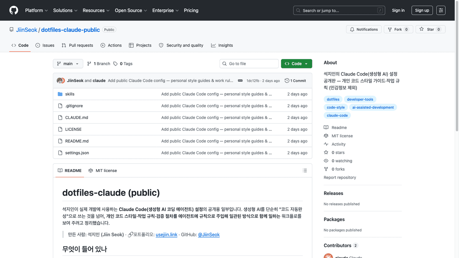The width and height of the screenshot is (459, 258).
Task: Open the Pricing page
Action: [x=191, y=10]
